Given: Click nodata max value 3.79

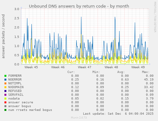Looking at the screenshot, I should pos(150,99).
